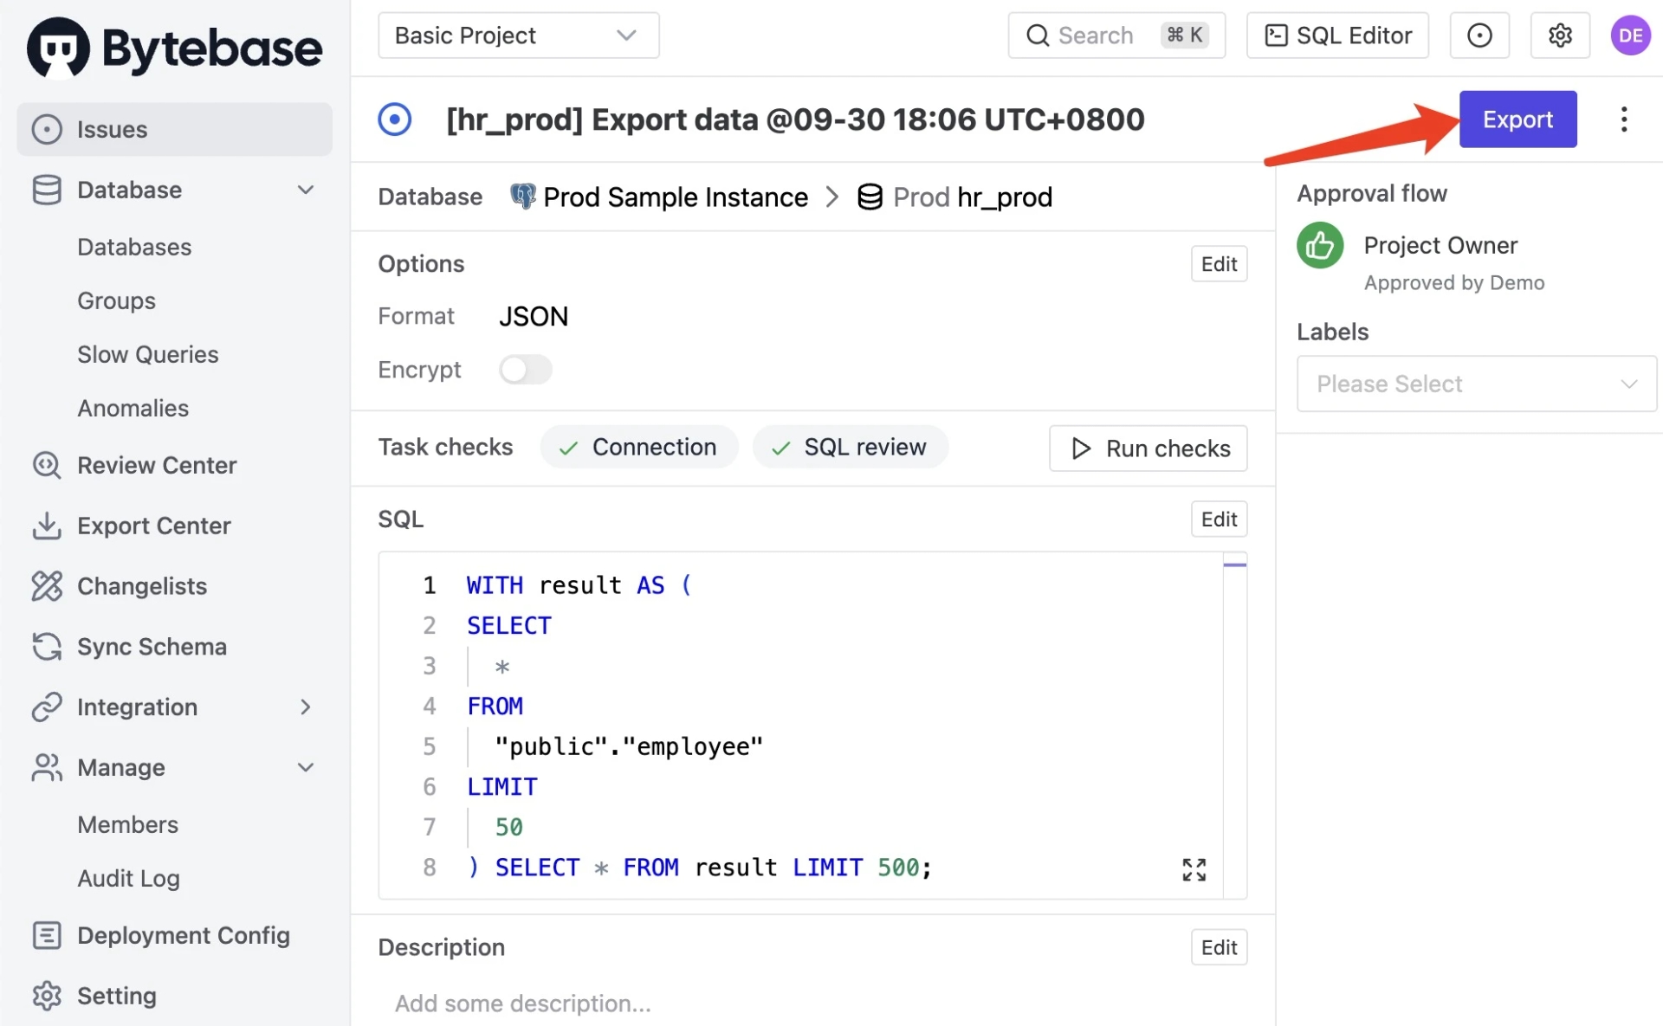This screenshot has height=1026, width=1663.
Task: Navigate to Export Center
Action: 153,524
